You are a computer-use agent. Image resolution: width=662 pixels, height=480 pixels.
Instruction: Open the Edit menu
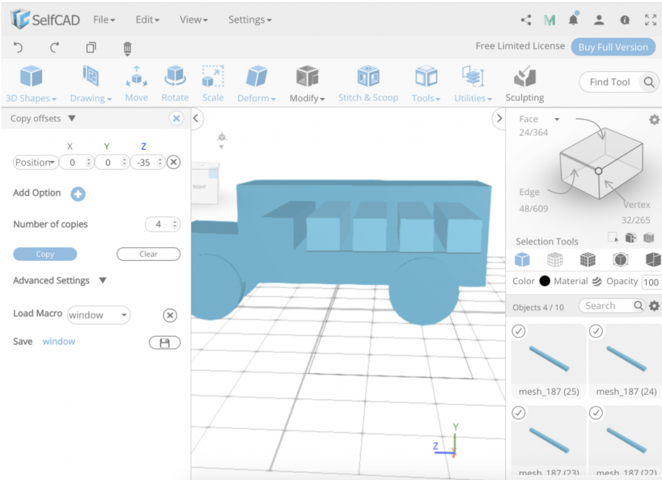[147, 19]
